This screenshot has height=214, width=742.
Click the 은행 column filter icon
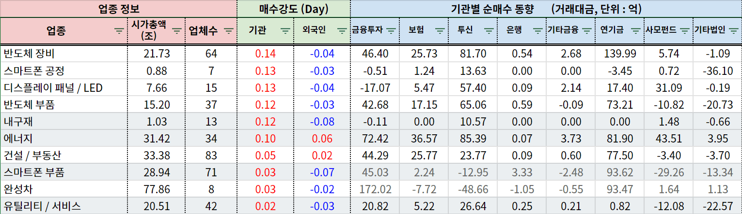pos(538,30)
